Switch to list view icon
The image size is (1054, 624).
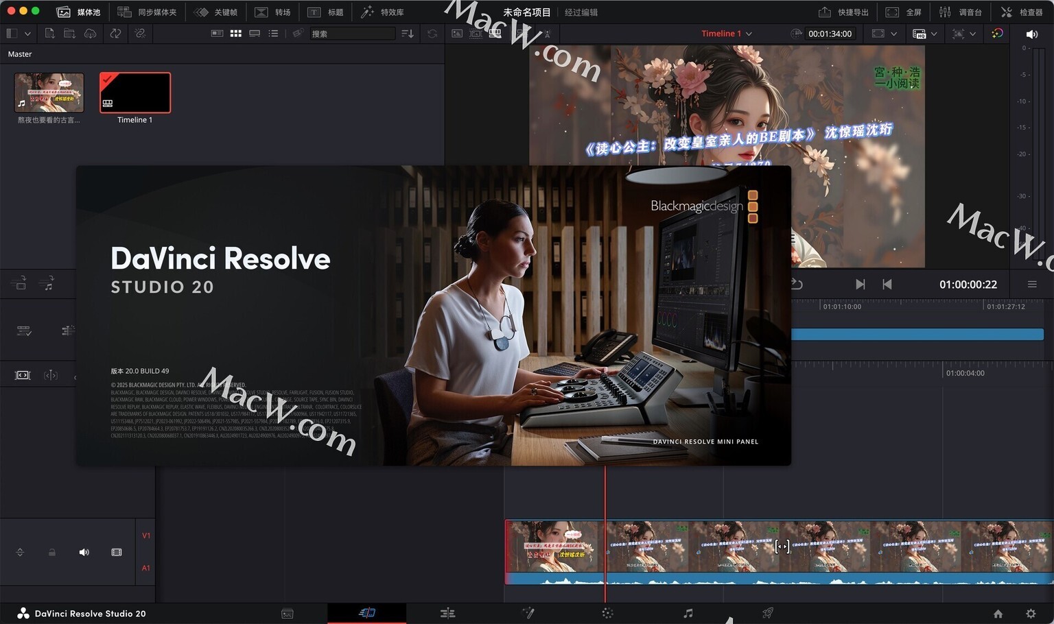[273, 33]
